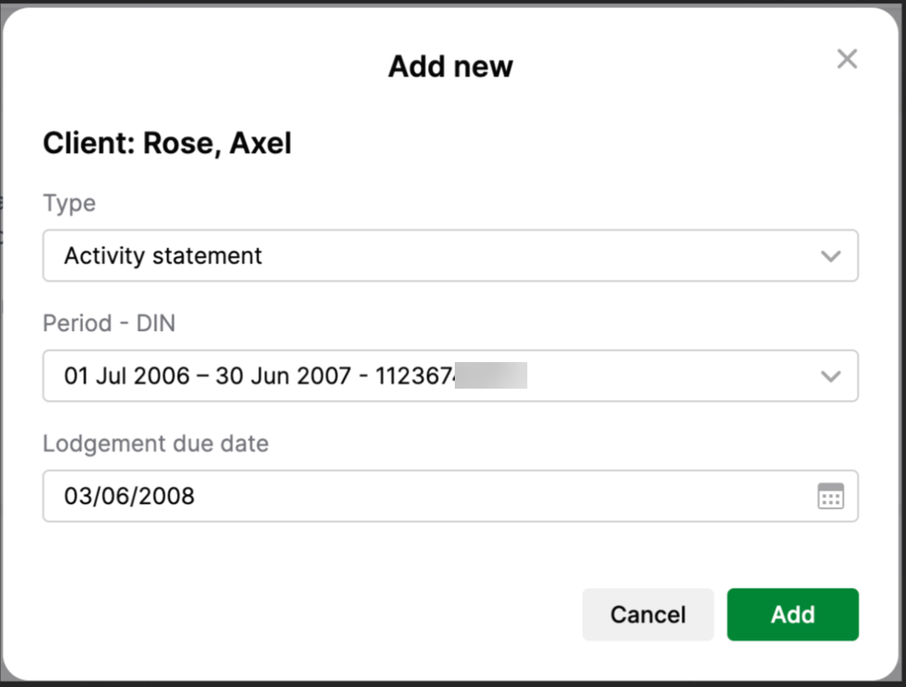Screen dimensions: 906x687
Task: Click the downward arrow next to Activity statement
Action: point(831,256)
